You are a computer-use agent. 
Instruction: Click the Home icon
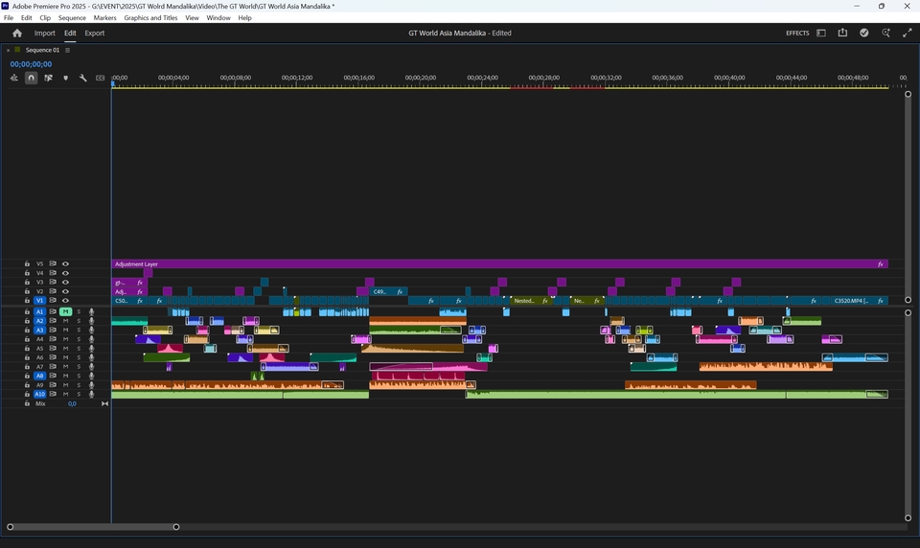pyautogui.click(x=16, y=33)
